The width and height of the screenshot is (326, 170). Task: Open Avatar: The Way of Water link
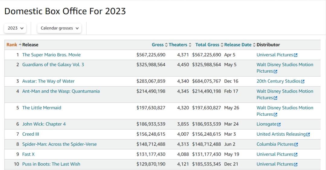click(48, 81)
